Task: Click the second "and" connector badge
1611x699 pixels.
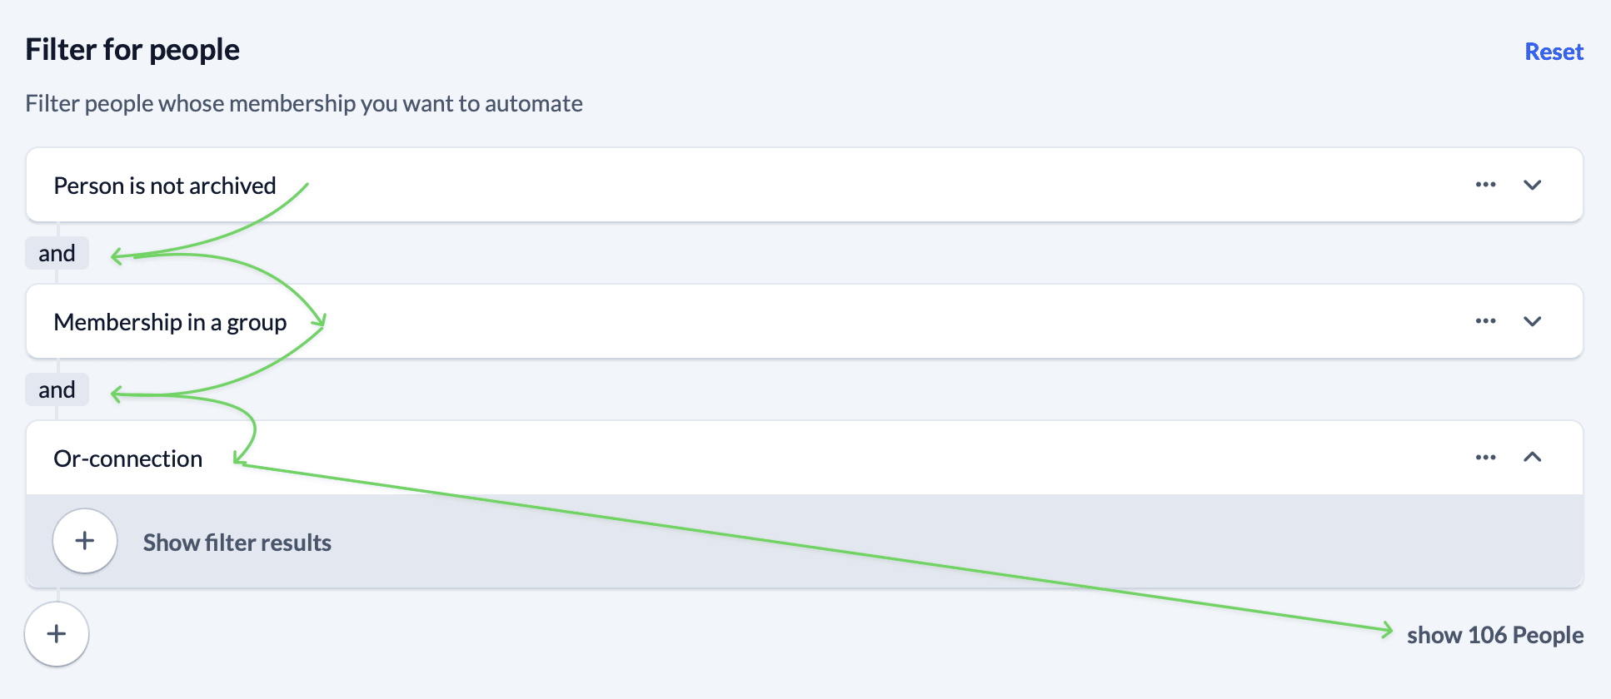Action: (57, 389)
